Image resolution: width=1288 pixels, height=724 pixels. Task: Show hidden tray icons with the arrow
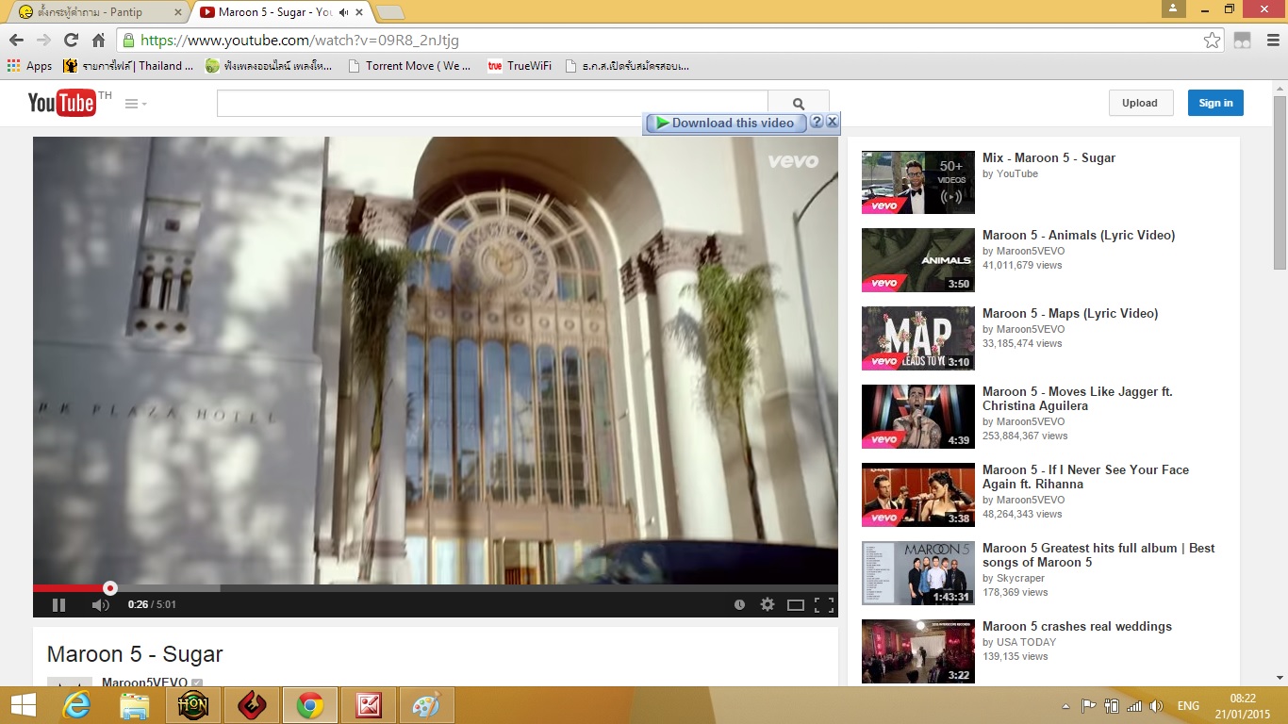pyautogui.click(x=1065, y=706)
